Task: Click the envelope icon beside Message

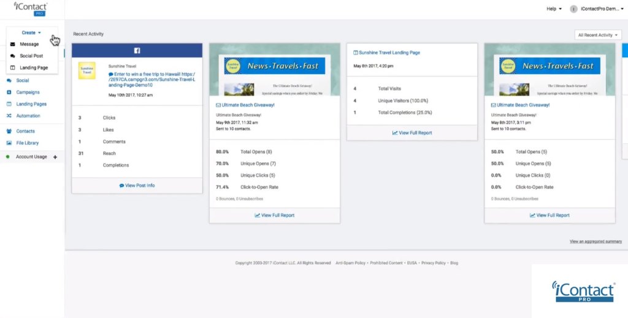Action: point(12,44)
